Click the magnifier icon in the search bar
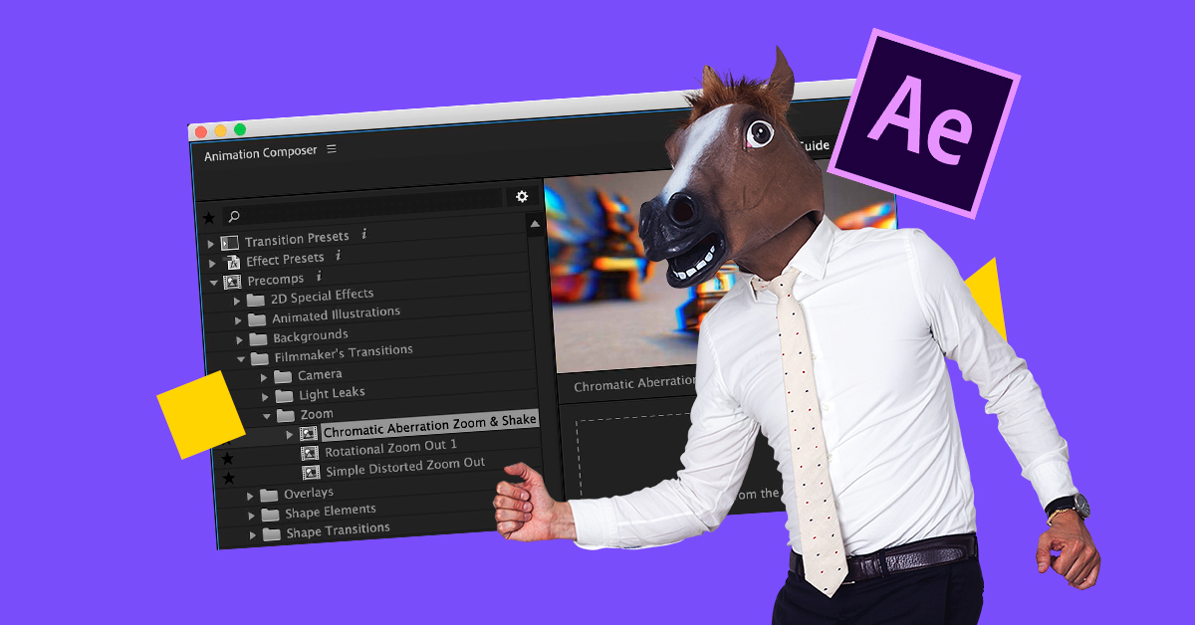The width and height of the screenshot is (1195, 625). click(234, 215)
